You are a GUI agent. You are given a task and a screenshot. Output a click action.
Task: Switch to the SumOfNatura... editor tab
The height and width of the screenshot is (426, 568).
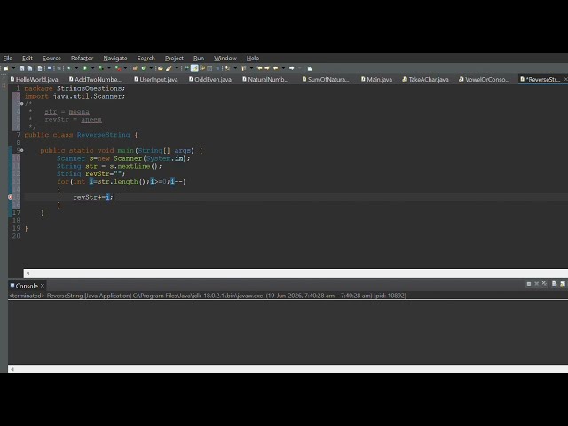[326, 79]
